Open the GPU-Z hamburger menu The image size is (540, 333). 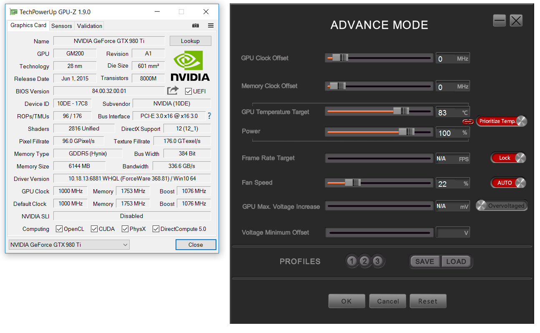pyautogui.click(x=211, y=26)
